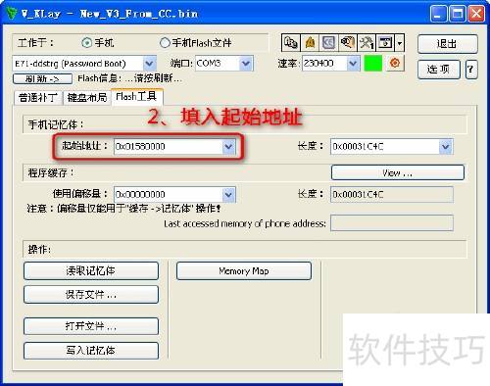
Task: Click the '程序缓存:' section label
Action: 51,172
